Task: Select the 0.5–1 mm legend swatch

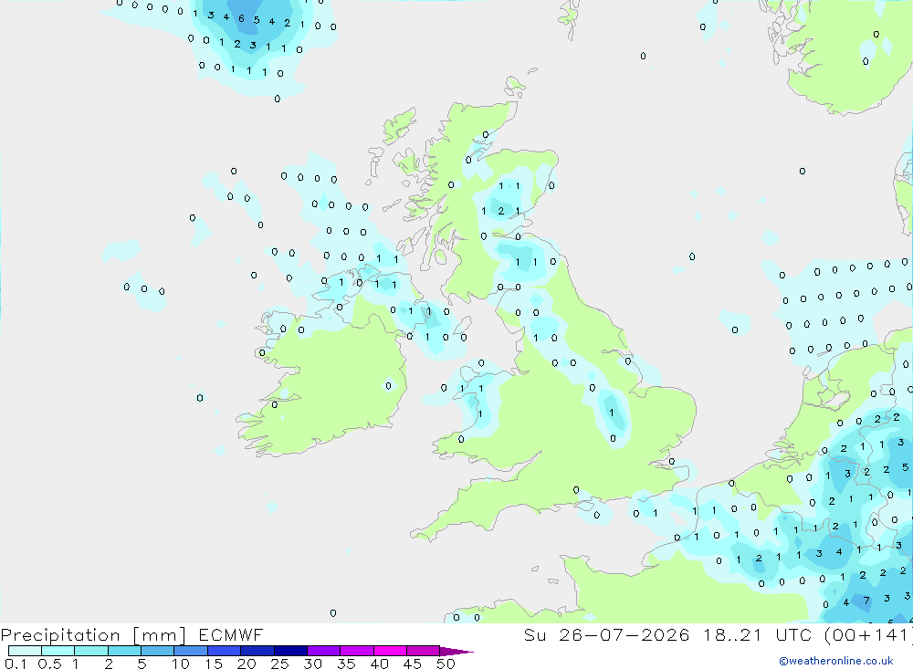Action: [58, 651]
